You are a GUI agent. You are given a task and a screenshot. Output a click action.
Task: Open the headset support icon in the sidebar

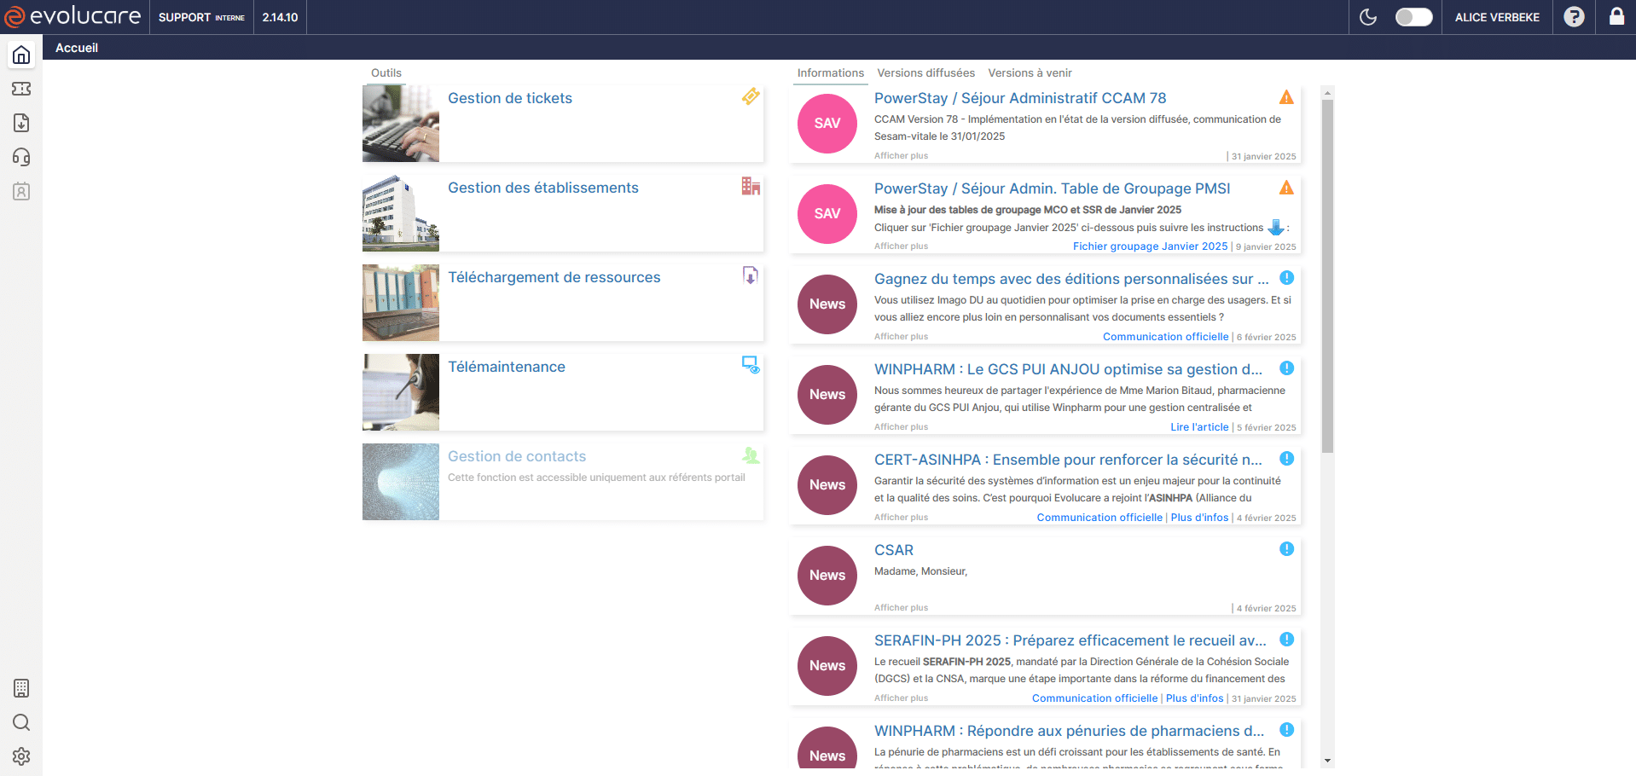pos(21,157)
